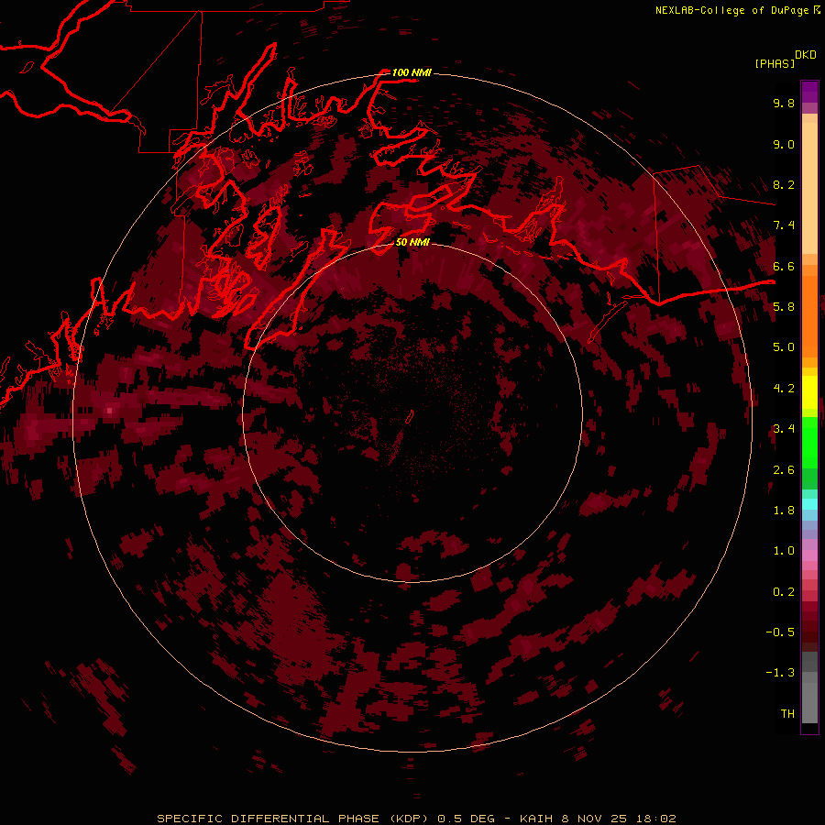The width and height of the screenshot is (825, 825).
Task: Click the -0.5 value on the scale
Action: tap(780, 632)
